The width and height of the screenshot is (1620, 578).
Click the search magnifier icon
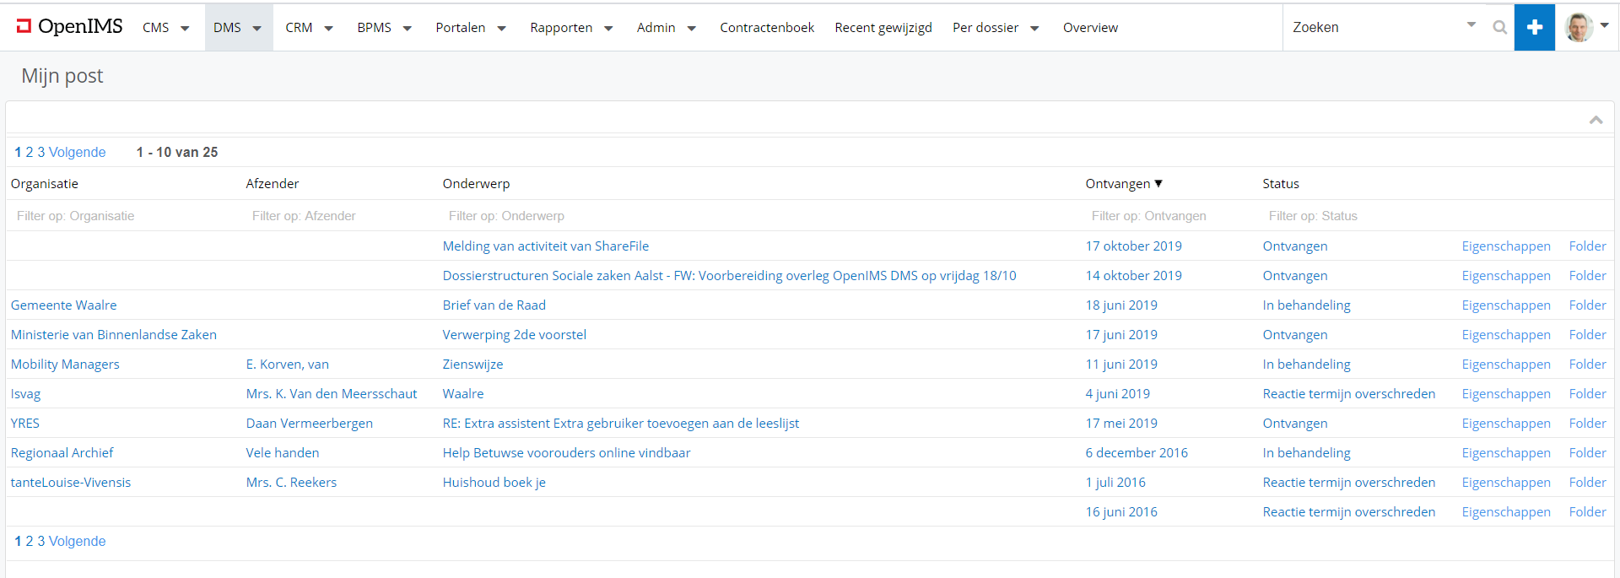[x=1499, y=27]
